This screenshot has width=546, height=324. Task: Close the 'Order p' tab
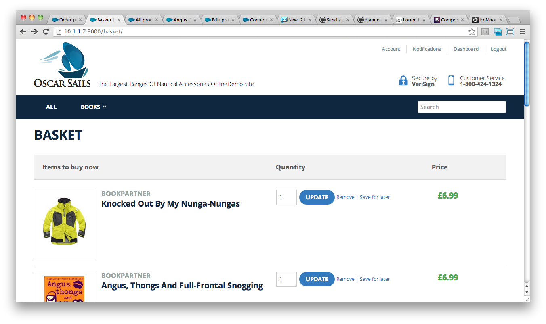click(80, 20)
